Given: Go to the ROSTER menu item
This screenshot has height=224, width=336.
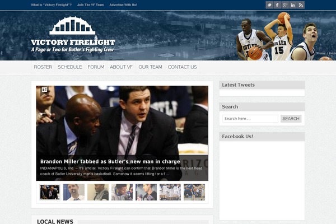Looking at the screenshot, I should pyautogui.click(x=43, y=67).
